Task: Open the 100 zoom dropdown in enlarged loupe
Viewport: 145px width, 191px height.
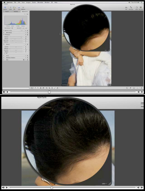Action: [104, 183]
